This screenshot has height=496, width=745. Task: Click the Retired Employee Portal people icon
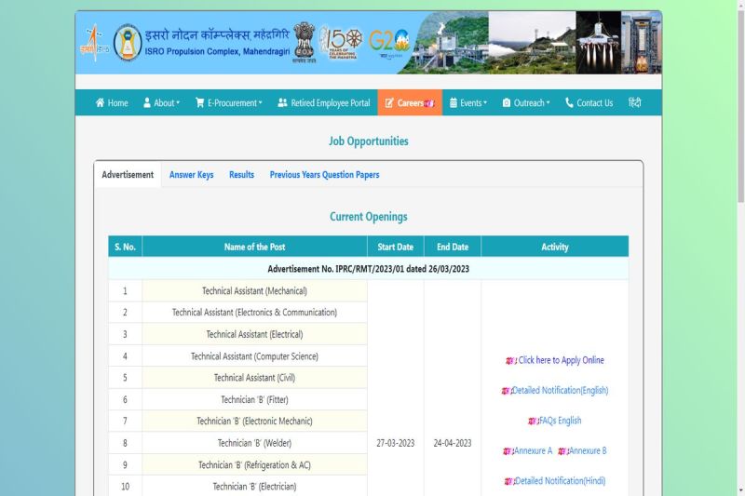coord(282,103)
